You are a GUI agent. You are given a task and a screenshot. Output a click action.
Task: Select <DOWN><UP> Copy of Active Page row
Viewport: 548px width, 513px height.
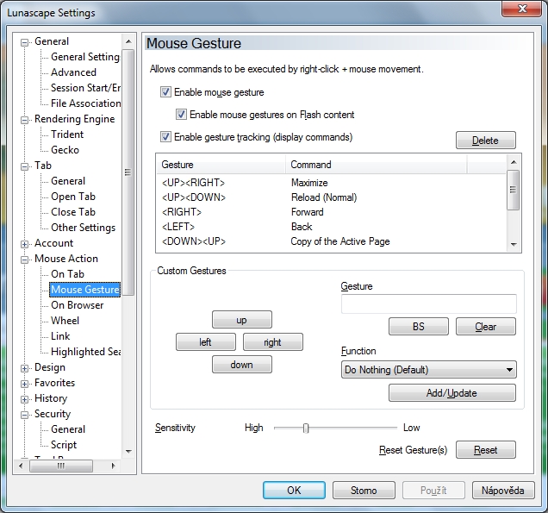[x=332, y=241]
